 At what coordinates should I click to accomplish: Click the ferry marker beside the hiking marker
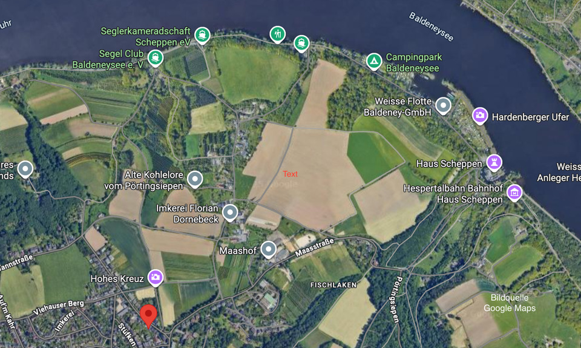point(301,44)
